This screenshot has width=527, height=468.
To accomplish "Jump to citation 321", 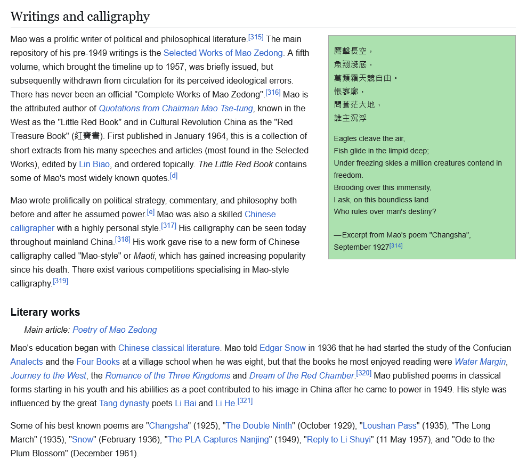I will point(245,401).
